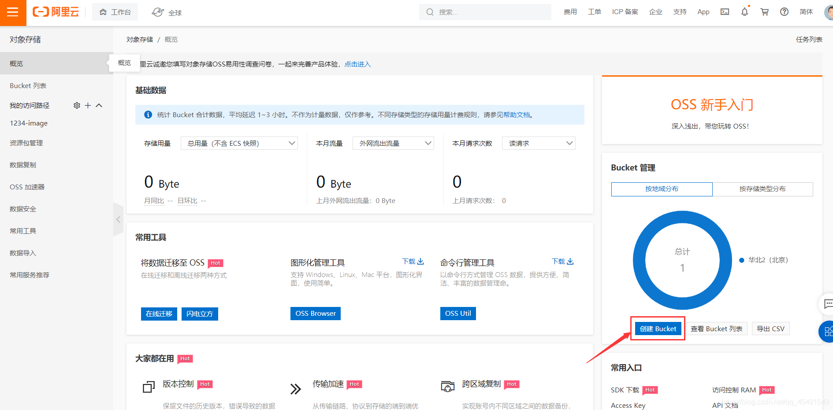Click 查看 Bucket 列表 button
Screen dimensions: 833x410
coord(716,329)
